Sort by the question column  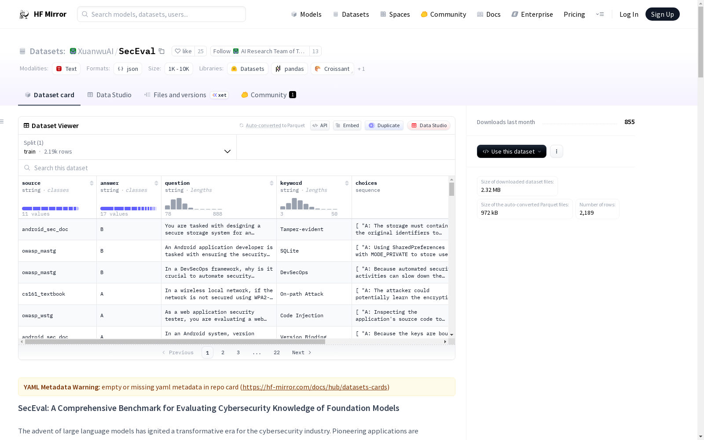tap(271, 183)
